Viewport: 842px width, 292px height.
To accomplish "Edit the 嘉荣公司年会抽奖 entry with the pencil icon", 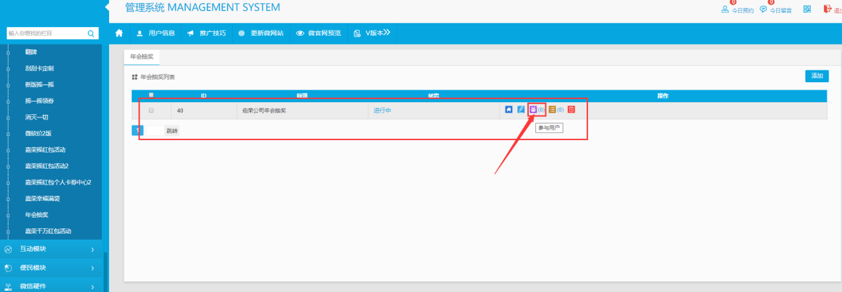I will [x=521, y=110].
